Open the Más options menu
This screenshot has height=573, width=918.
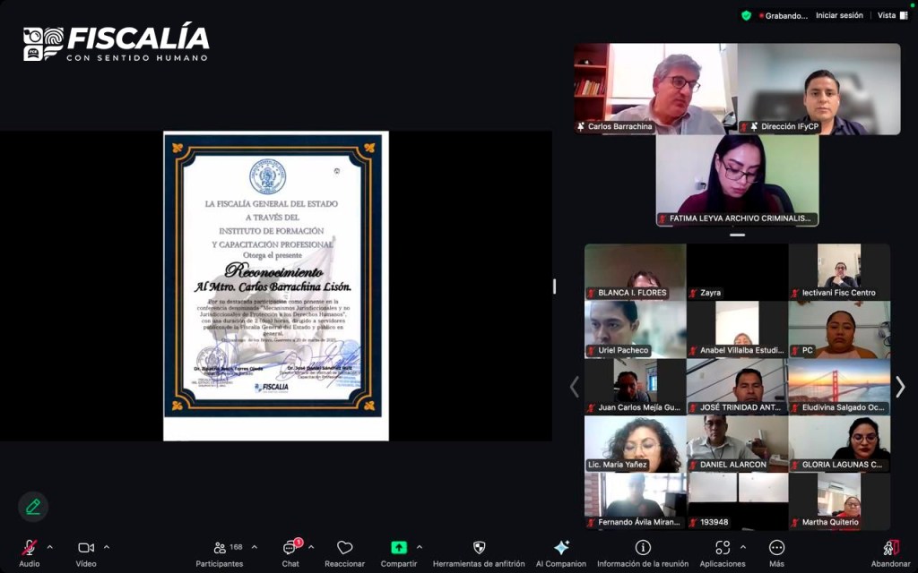[x=776, y=548]
